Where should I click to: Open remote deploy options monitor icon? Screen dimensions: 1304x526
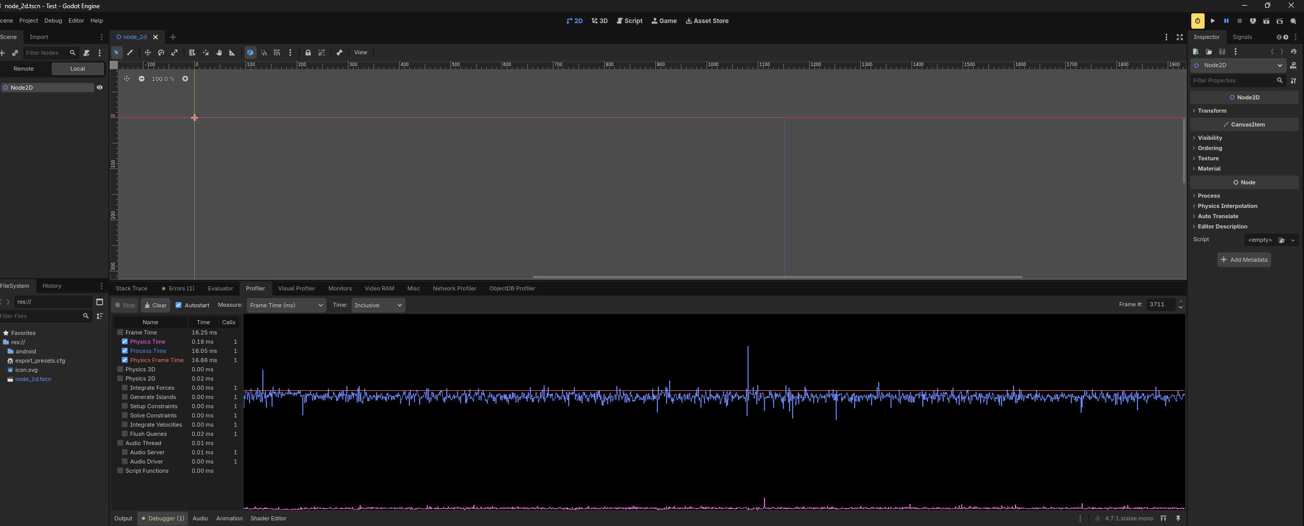tap(1253, 21)
